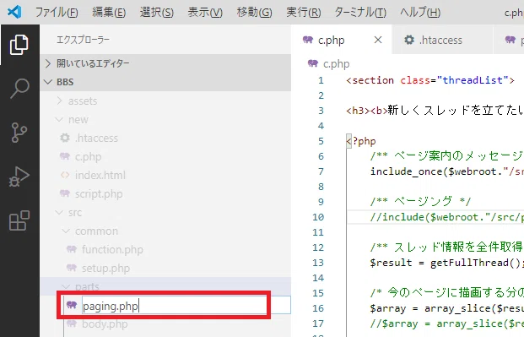Click the c.php breadcrumb label
This screenshot has height=337, width=524.
tap(336, 63)
